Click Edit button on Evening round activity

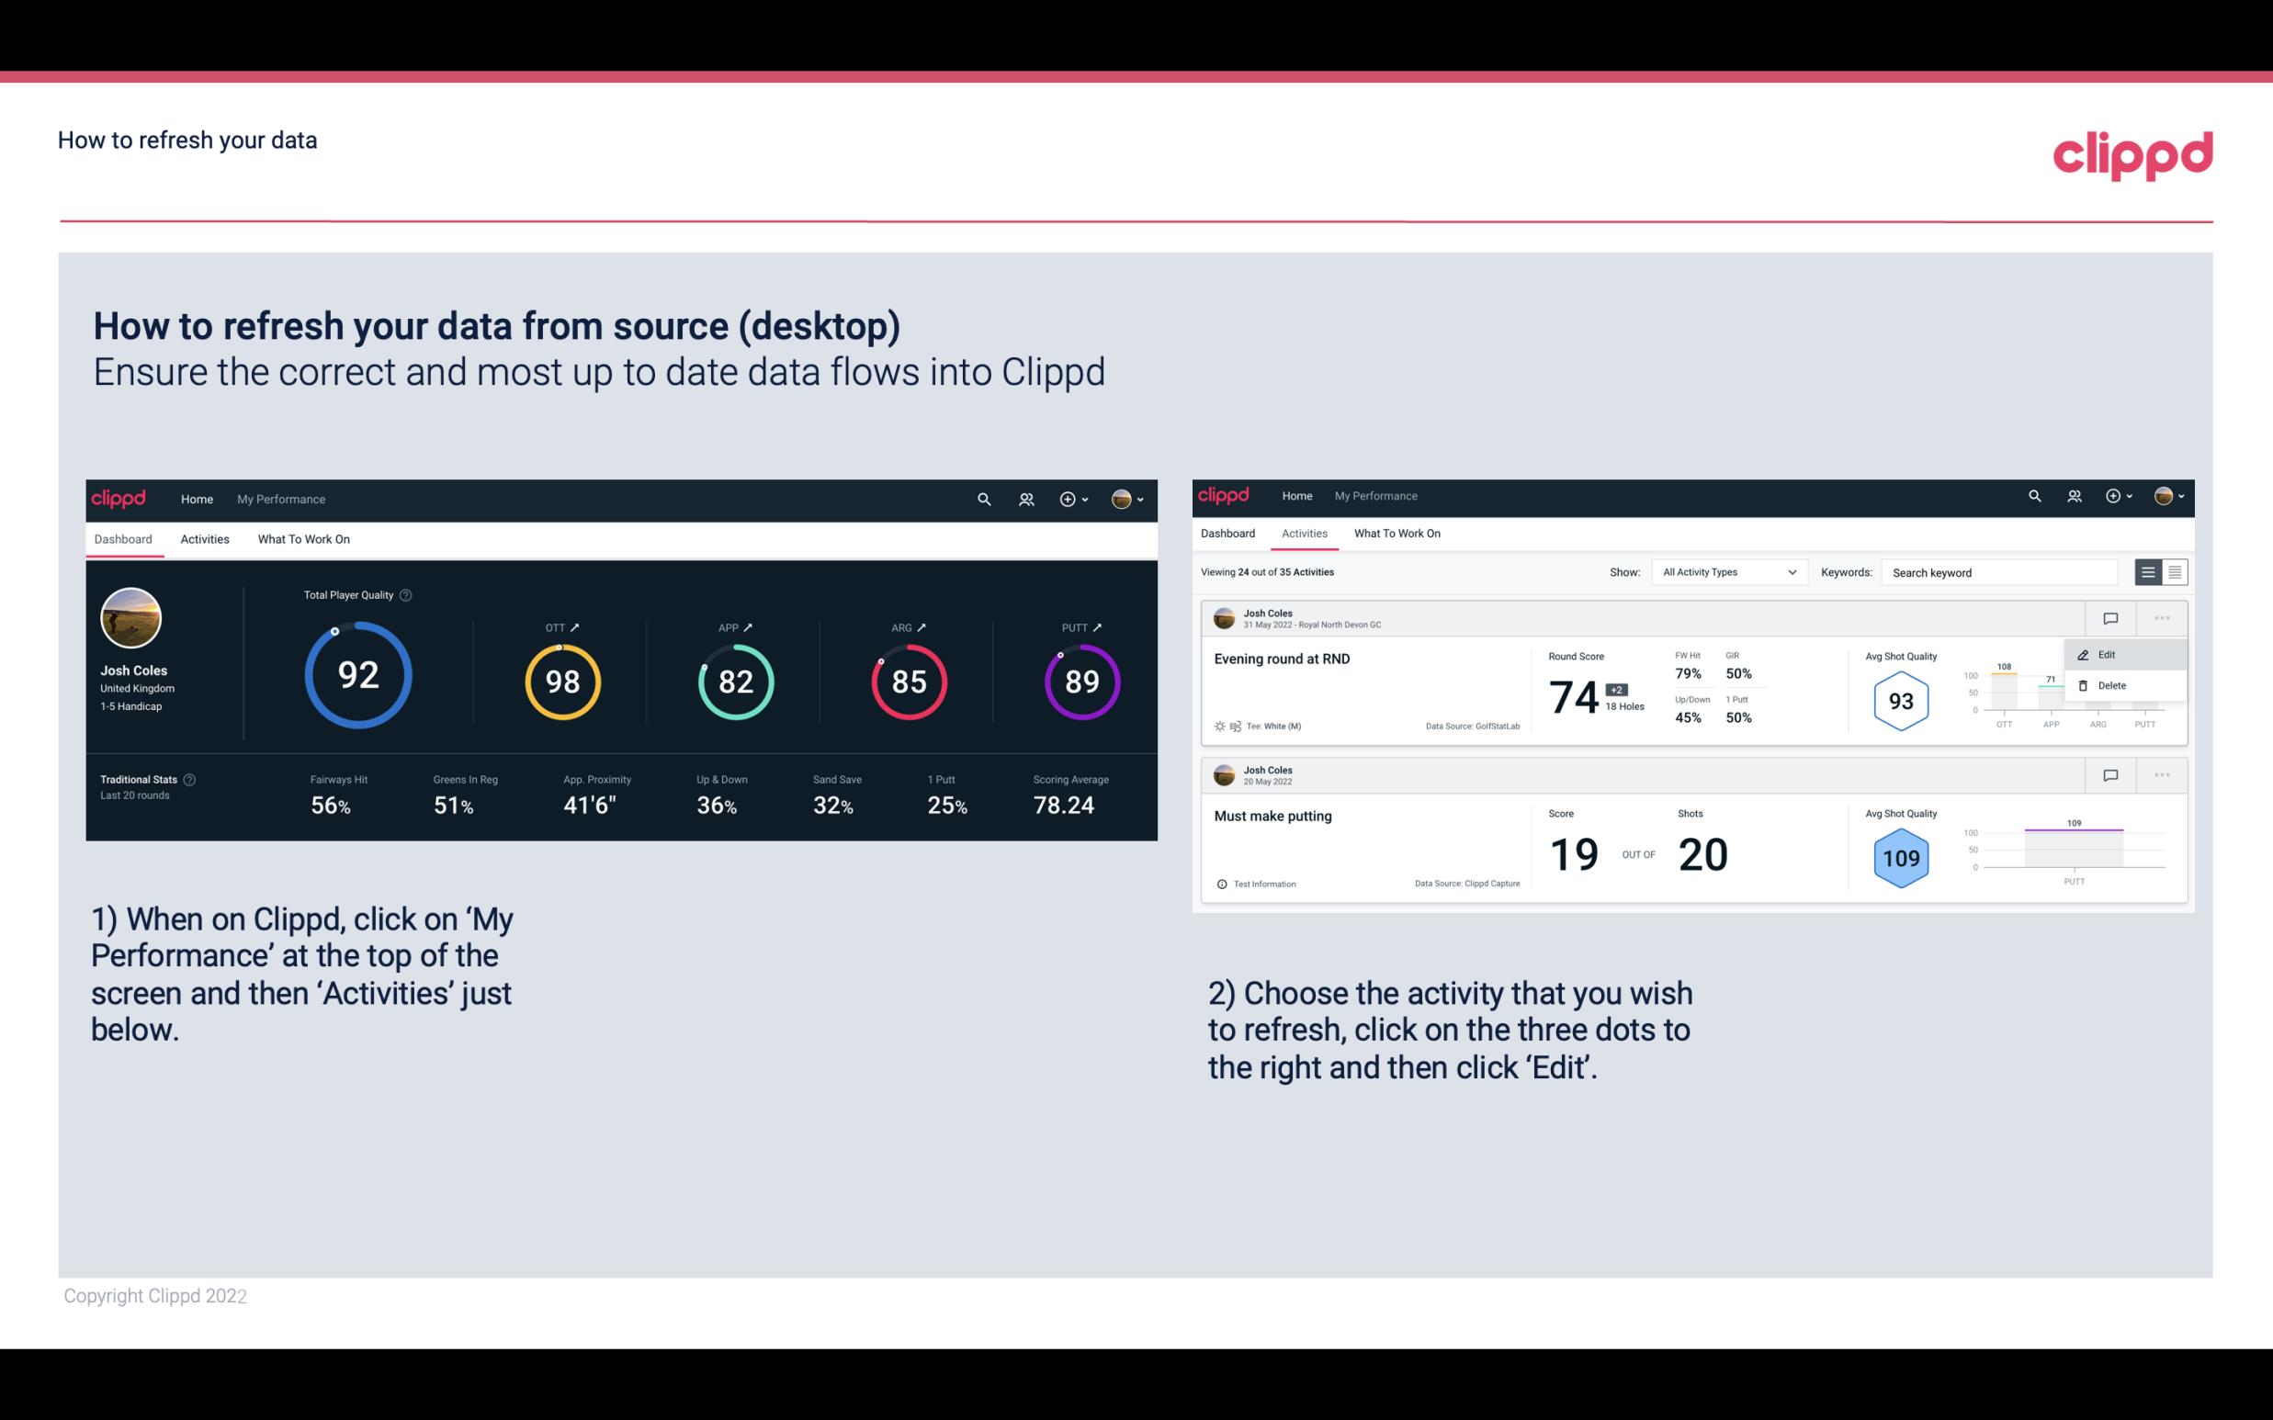pyautogui.click(x=2111, y=653)
